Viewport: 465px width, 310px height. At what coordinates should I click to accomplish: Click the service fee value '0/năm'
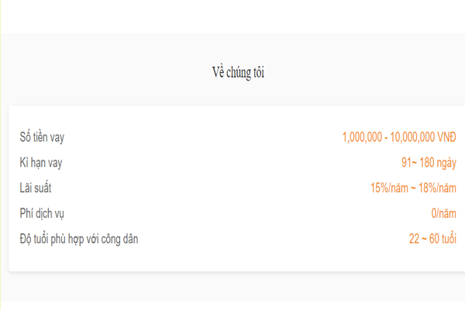coord(443,214)
